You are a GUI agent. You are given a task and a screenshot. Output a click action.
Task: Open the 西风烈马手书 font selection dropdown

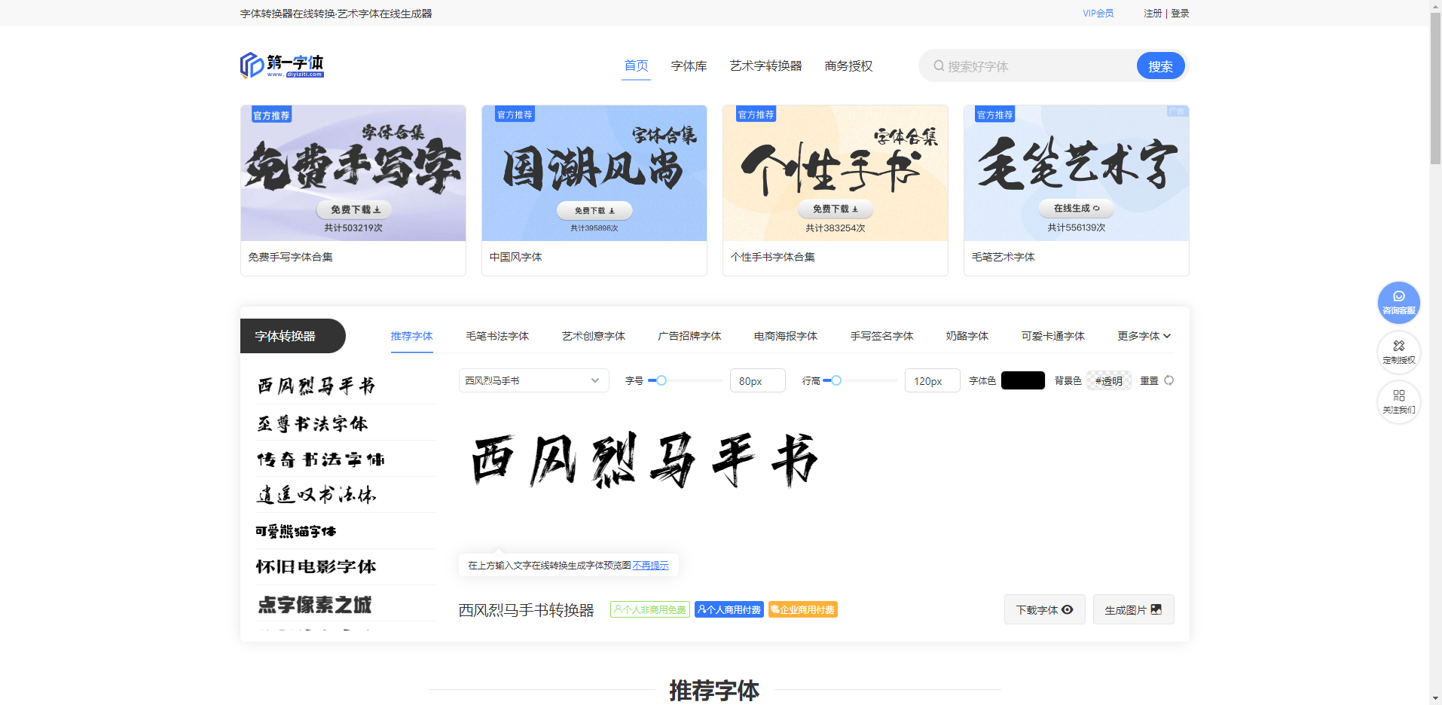point(533,380)
